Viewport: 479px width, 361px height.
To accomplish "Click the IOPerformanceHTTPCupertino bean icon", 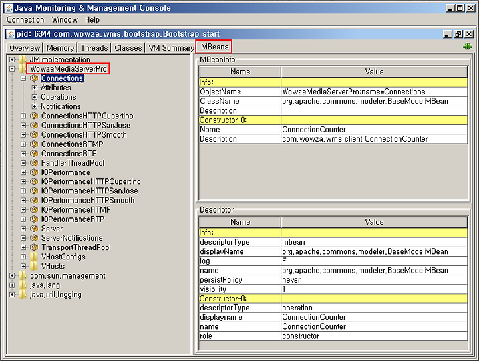I will pyautogui.click(x=34, y=181).
